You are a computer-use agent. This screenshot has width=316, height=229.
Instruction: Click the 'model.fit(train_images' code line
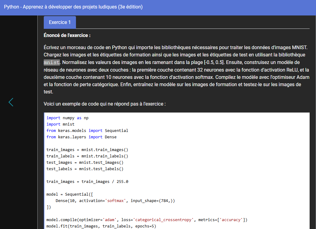click(101, 226)
